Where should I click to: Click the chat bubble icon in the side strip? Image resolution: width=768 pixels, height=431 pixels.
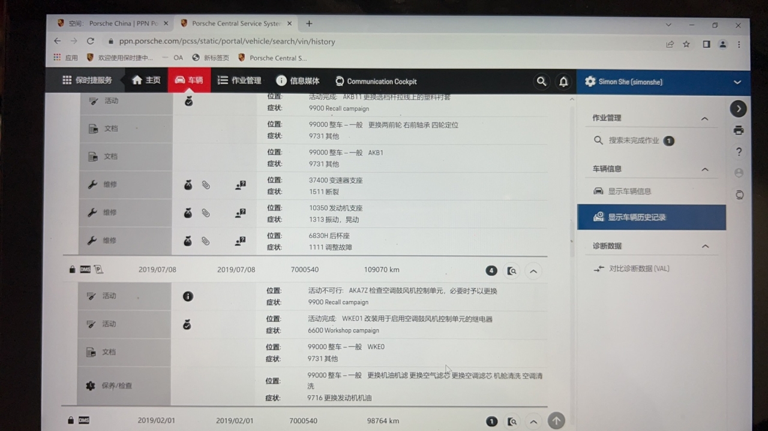[739, 195]
